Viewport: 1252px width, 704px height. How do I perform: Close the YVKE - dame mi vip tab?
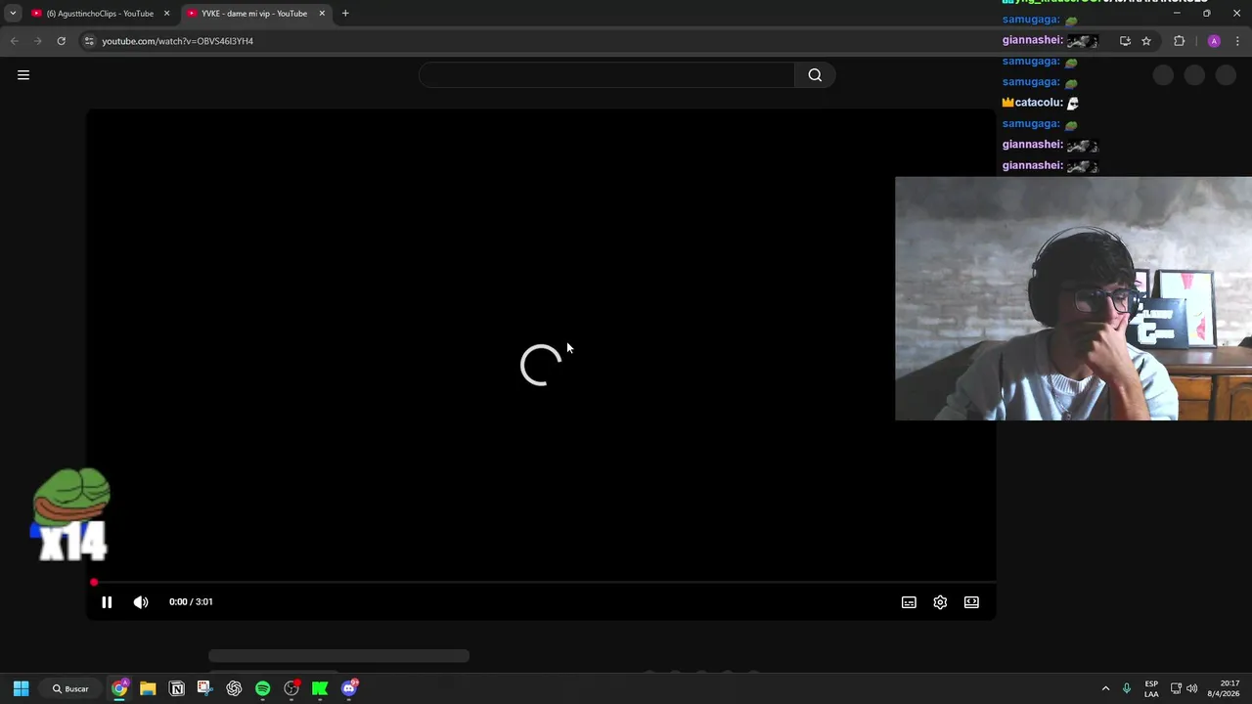[322, 14]
